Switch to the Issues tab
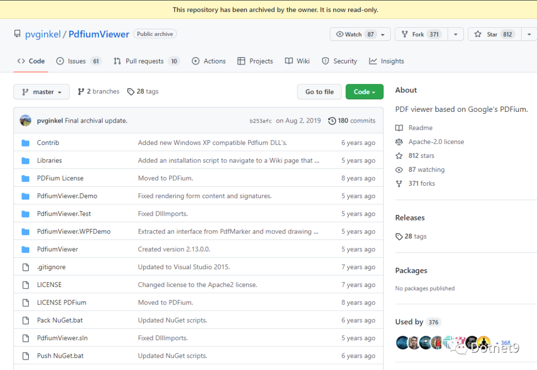Image resolution: width=537 pixels, height=370 pixels. 78,61
